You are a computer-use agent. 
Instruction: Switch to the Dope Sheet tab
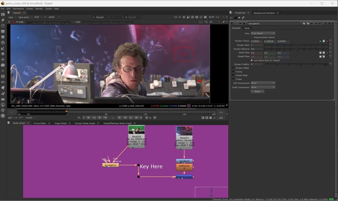pos(61,123)
